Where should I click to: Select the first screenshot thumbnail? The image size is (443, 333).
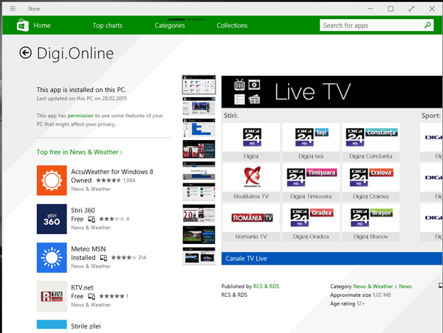pyautogui.click(x=199, y=85)
